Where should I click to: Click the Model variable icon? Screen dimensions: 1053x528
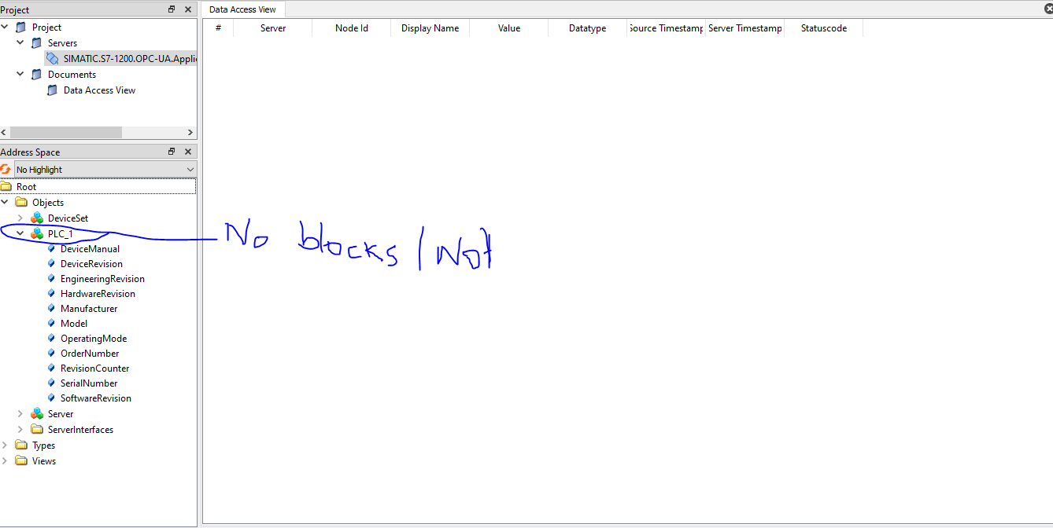pyautogui.click(x=51, y=323)
